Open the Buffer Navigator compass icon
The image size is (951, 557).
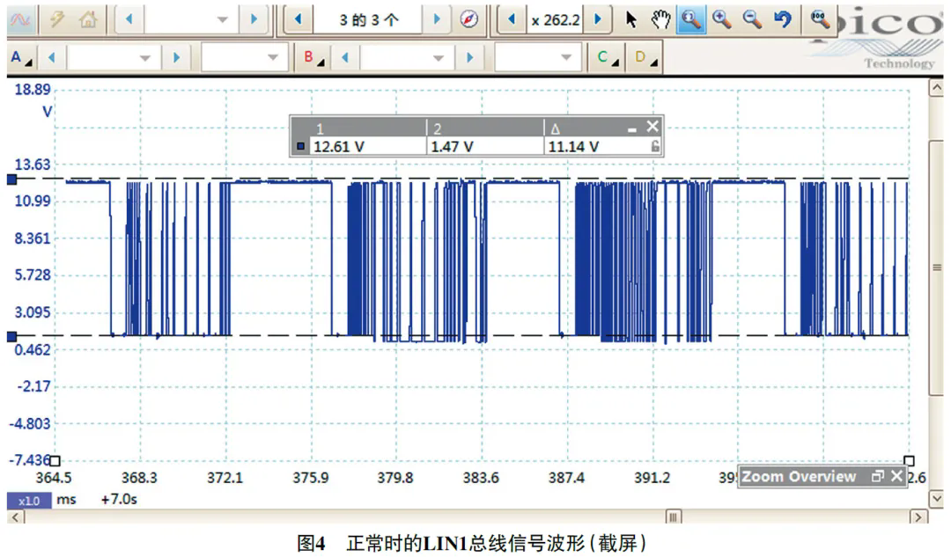(x=468, y=20)
